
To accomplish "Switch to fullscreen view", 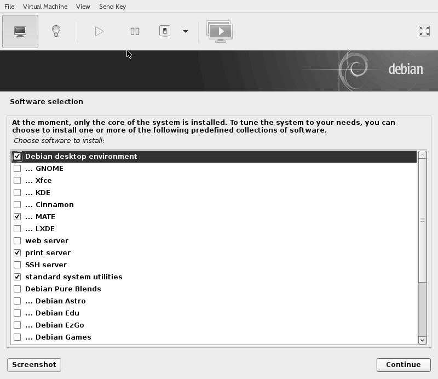I will point(424,31).
